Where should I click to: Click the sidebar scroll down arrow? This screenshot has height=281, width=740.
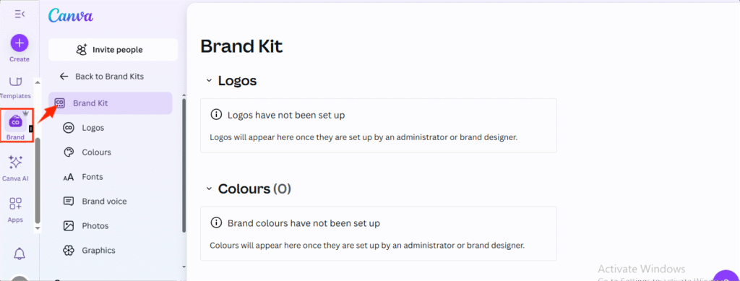click(x=38, y=228)
